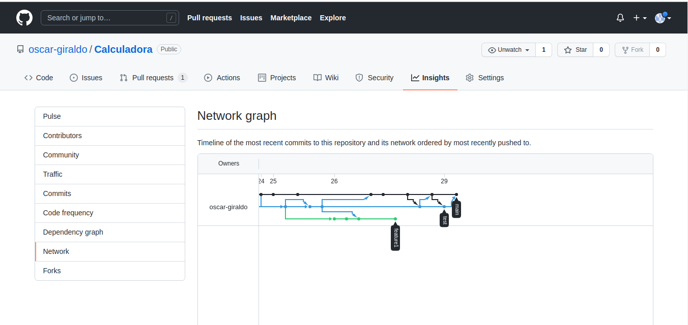The width and height of the screenshot is (688, 325).
Task: Click the Network graph heading
Action: tap(237, 116)
